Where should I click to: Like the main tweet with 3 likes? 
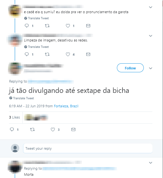53,129
